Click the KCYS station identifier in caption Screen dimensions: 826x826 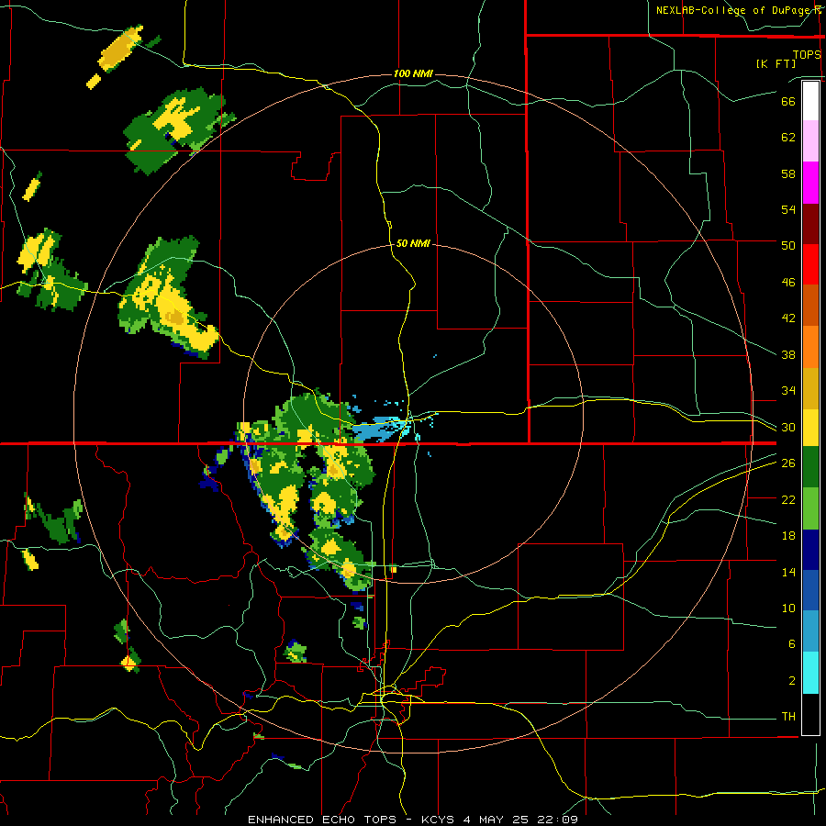(440, 820)
